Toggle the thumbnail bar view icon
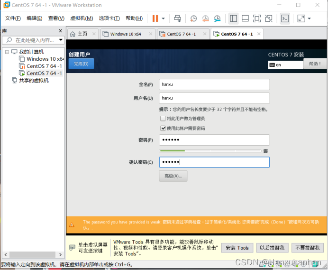The image size is (328, 270). point(245,19)
